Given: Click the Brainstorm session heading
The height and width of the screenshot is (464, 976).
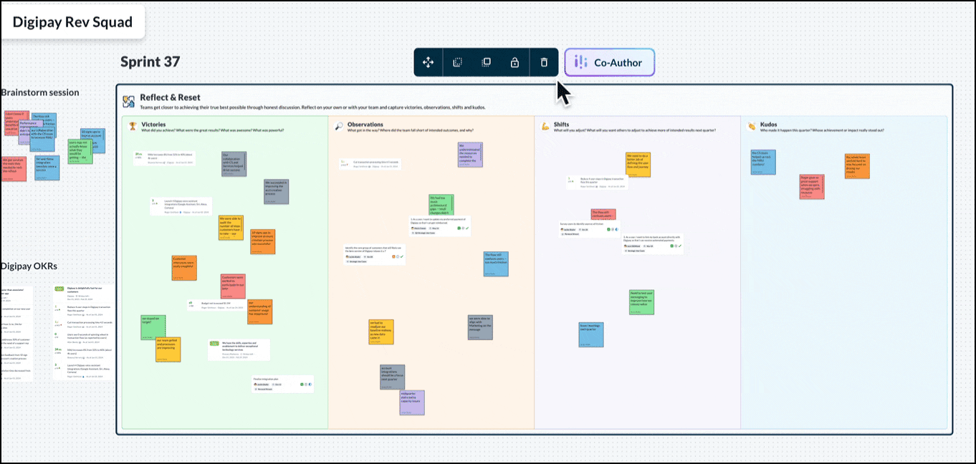Looking at the screenshot, I should click(40, 92).
